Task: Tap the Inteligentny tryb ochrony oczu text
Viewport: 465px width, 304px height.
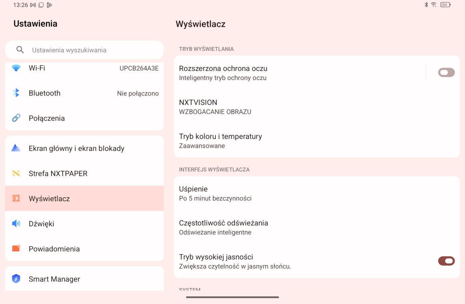Action: (x=223, y=78)
